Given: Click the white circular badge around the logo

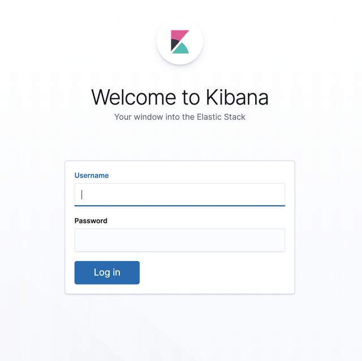Looking at the screenshot, I should click(180, 41).
